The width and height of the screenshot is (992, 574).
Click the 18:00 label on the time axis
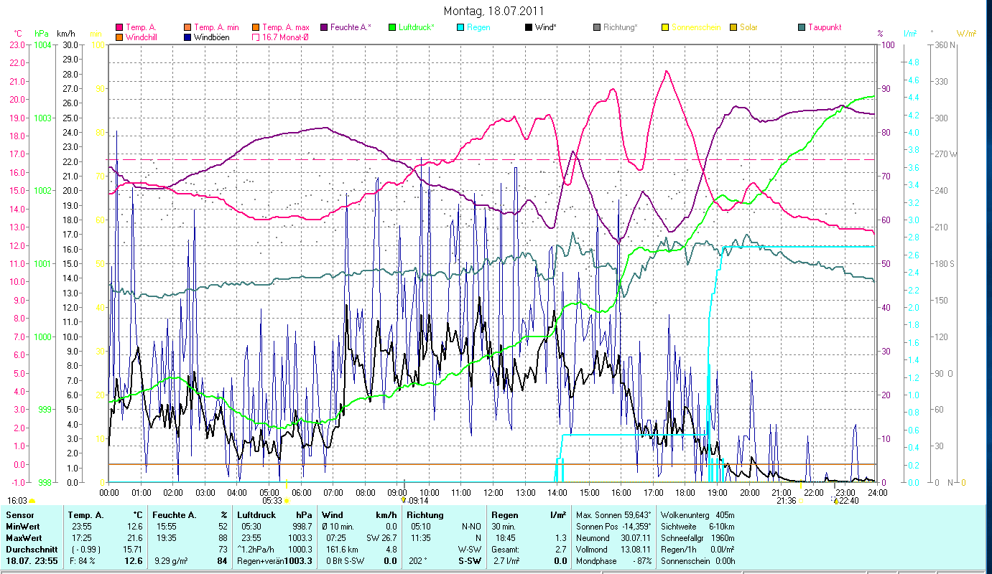pos(686,493)
